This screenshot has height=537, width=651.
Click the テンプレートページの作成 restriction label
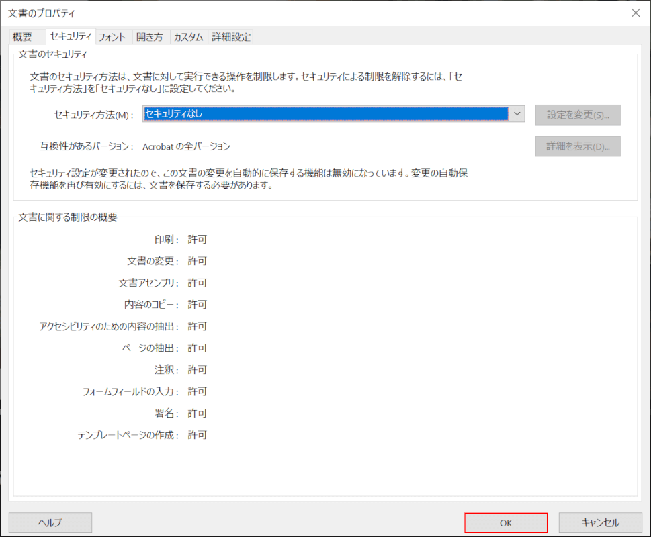(x=128, y=435)
